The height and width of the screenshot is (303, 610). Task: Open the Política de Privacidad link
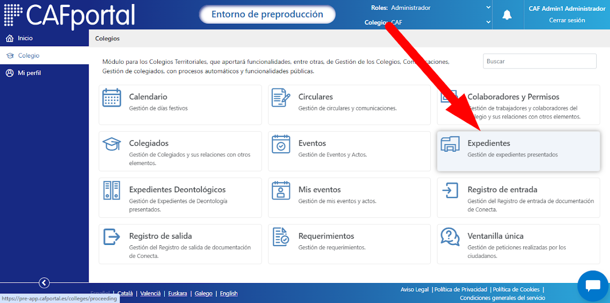[x=461, y=289]
